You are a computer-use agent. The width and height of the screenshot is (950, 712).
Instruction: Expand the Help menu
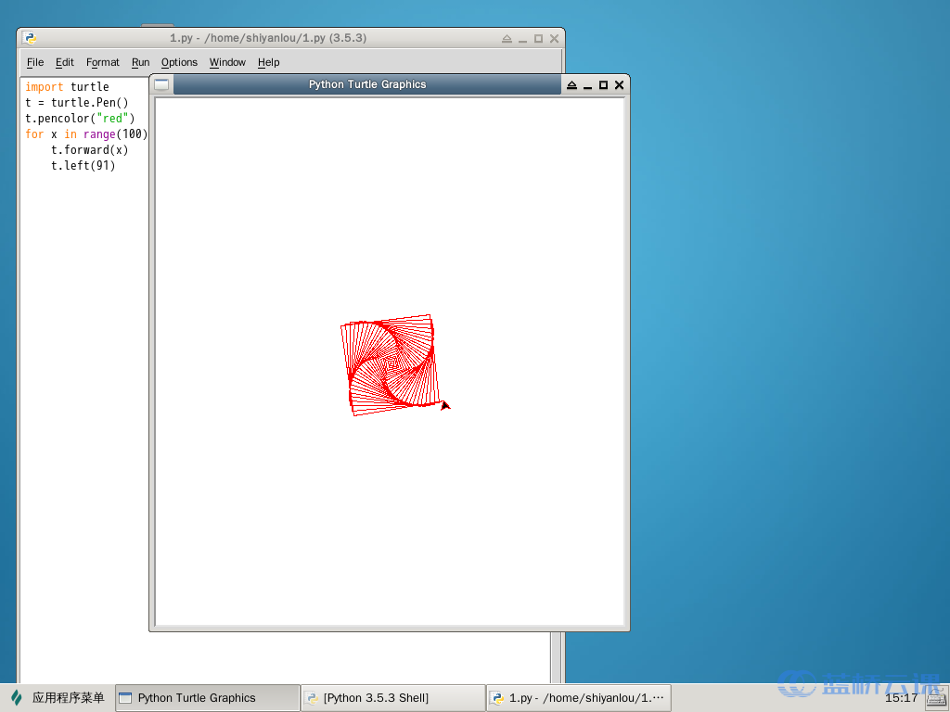tap(268, 62)
